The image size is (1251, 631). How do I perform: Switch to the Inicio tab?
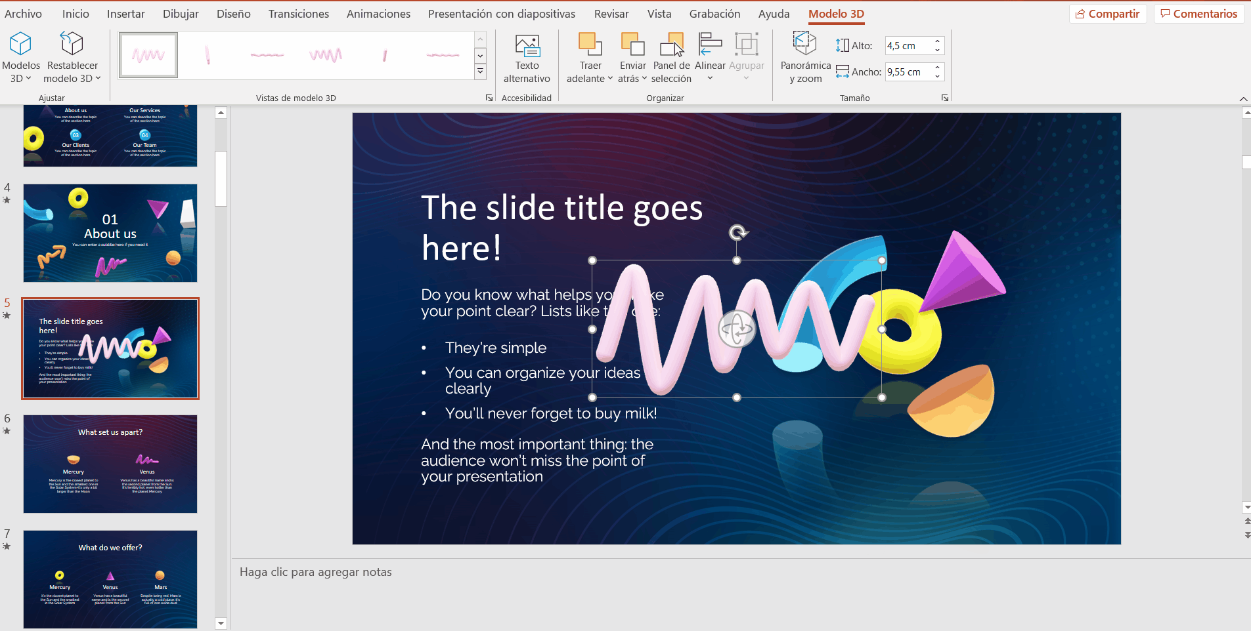click(x=76, y=14)
